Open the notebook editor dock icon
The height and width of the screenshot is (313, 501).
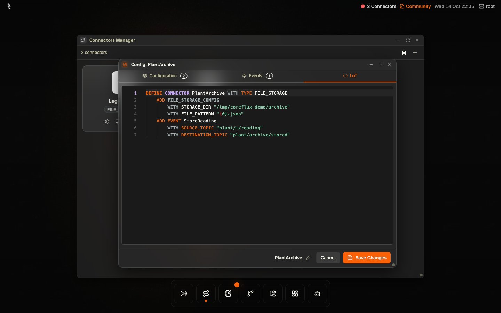(228, 294)
